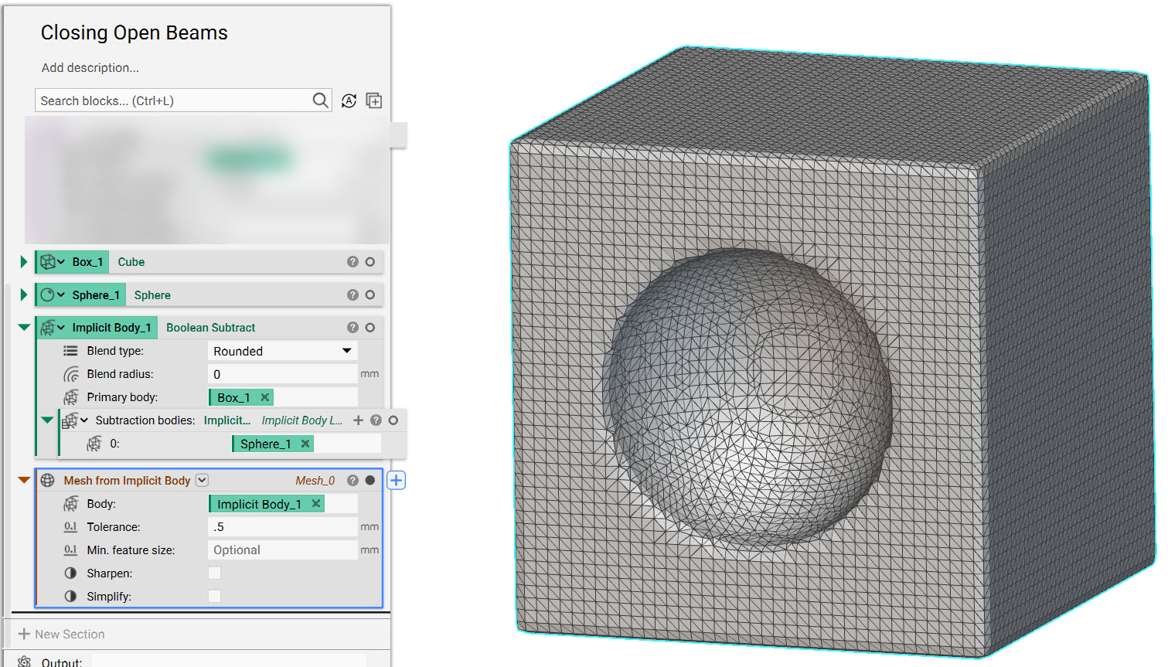Open Implicit Body_1 type chevron

point(61,328)
